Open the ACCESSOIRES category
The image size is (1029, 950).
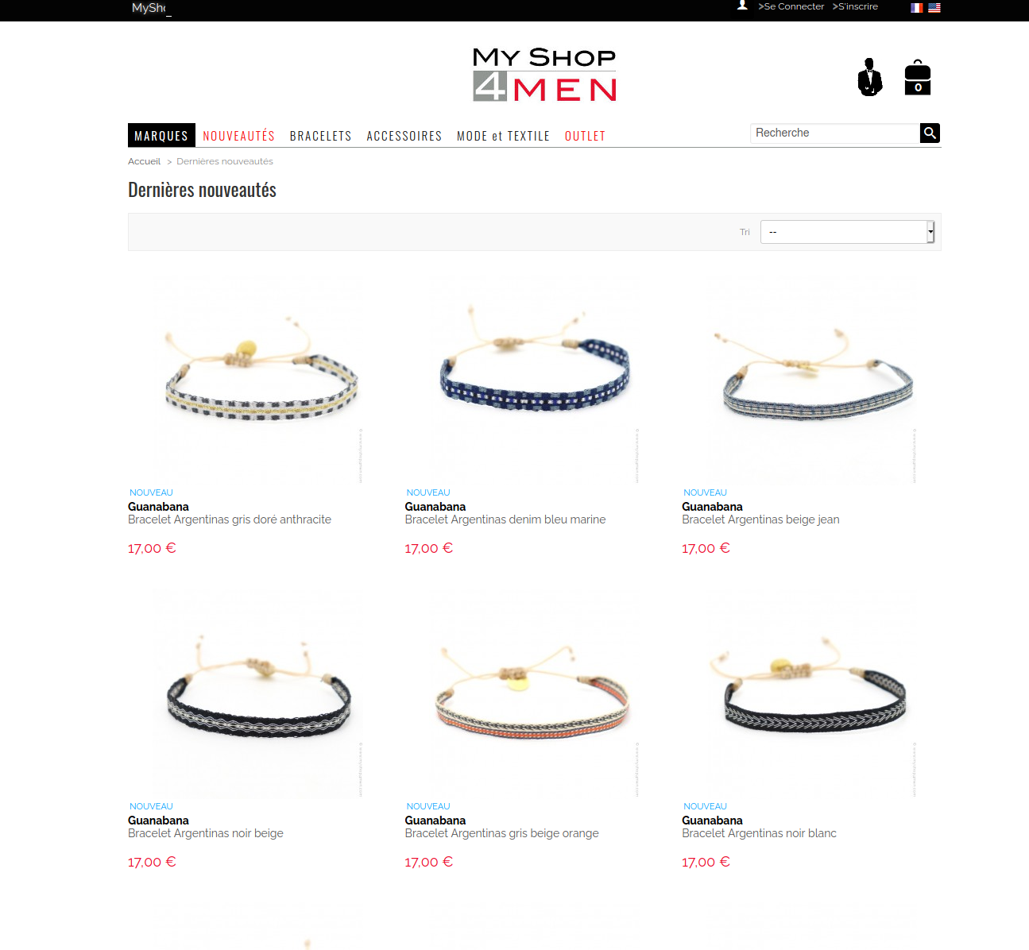404,136
